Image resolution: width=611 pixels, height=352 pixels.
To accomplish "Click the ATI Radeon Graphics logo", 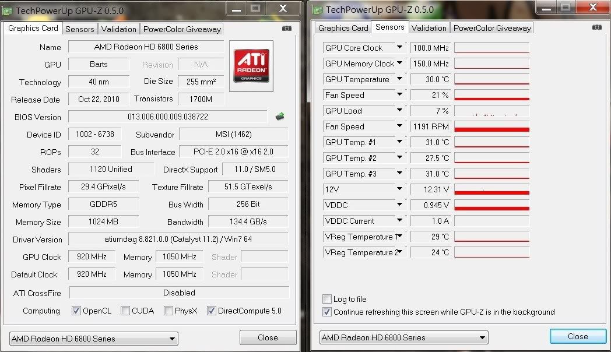I will [x=252, y=66].
